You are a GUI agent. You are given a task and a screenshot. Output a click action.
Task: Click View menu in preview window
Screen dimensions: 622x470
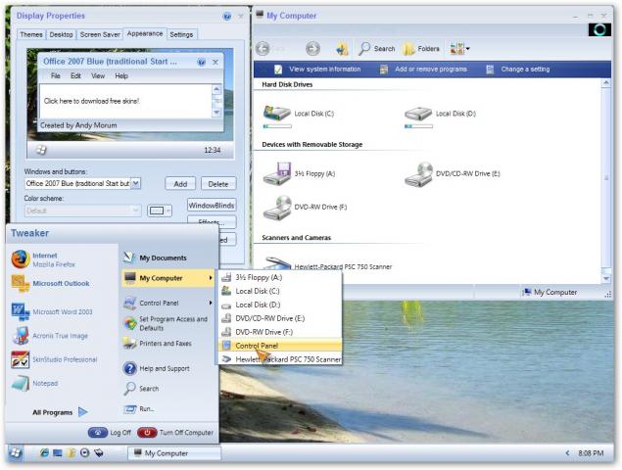[98, 75]
